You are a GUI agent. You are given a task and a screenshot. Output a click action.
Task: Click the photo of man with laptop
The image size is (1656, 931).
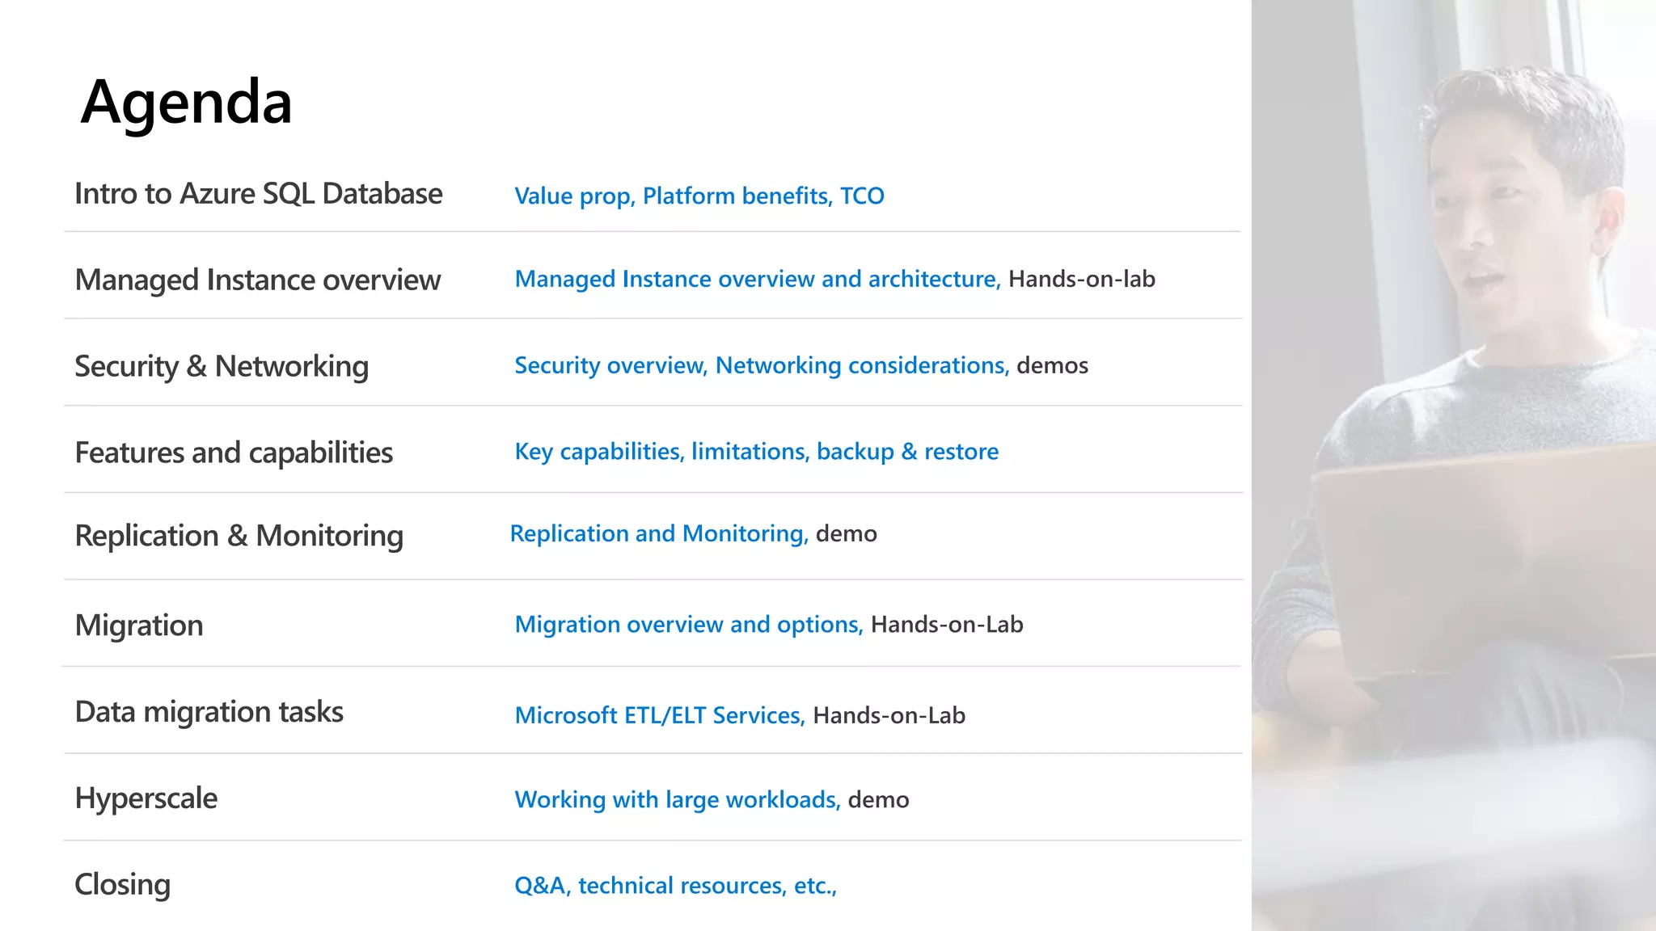[1454, 465]
